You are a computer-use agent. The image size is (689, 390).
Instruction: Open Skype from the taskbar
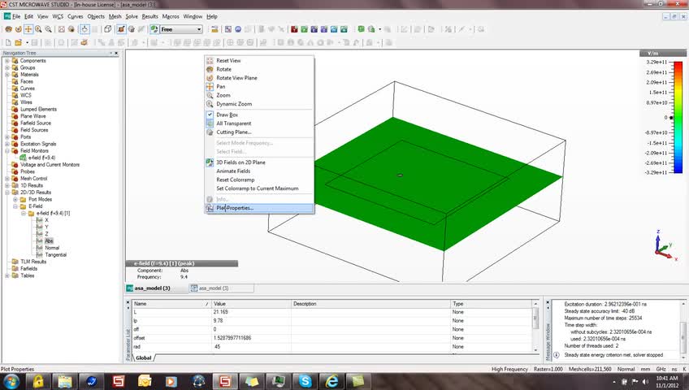305,381
